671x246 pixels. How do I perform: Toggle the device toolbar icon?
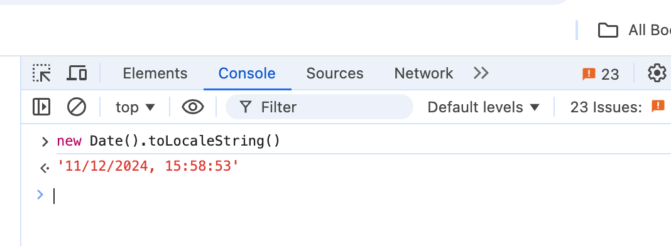pos(77,73)
